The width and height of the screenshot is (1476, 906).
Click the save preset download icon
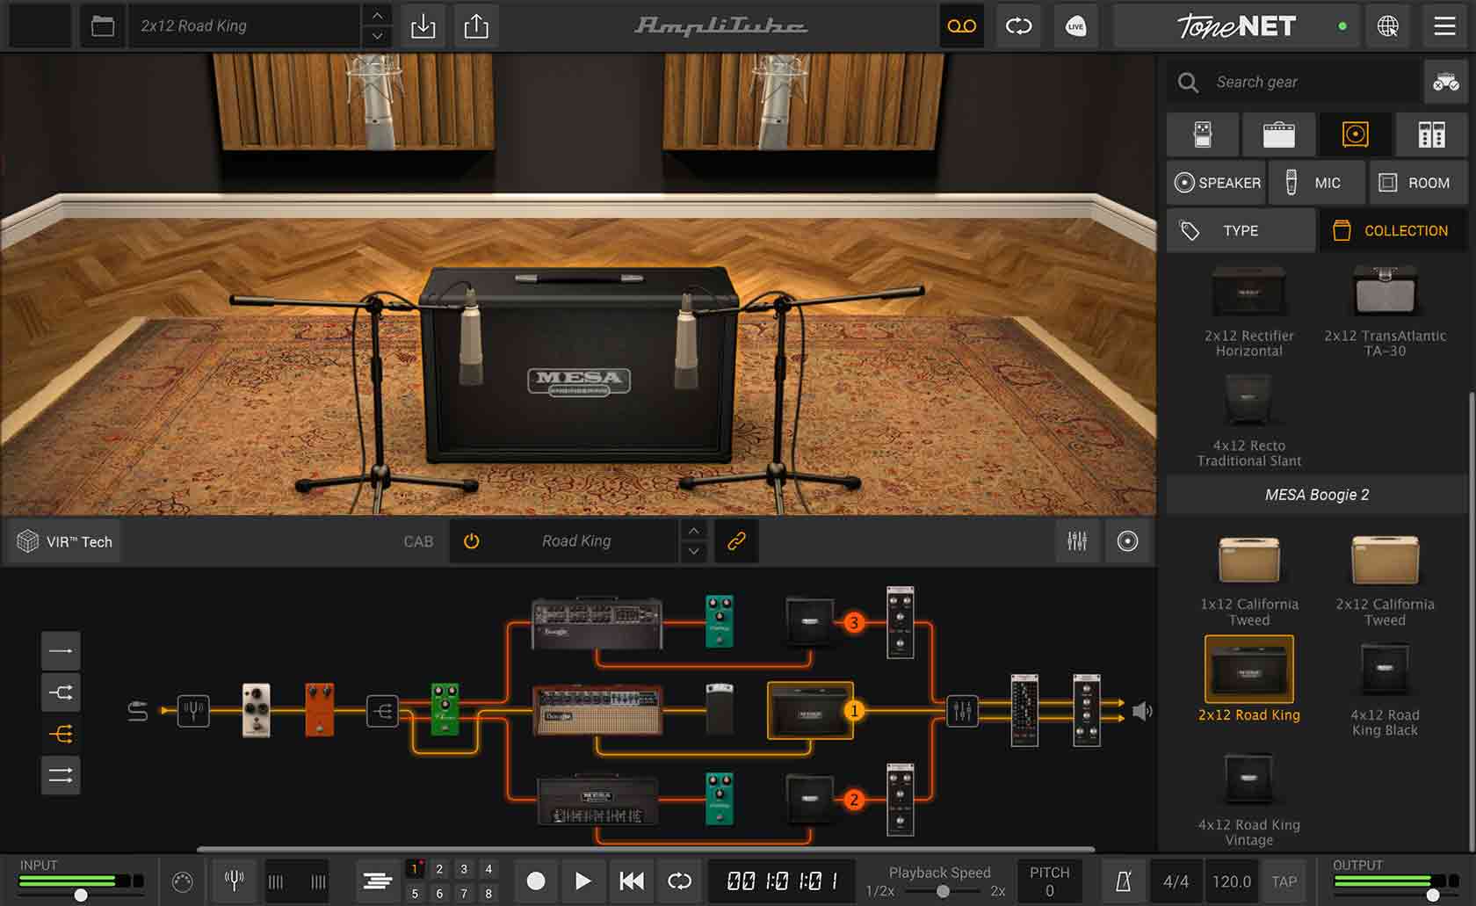click(x=423, y=26)
